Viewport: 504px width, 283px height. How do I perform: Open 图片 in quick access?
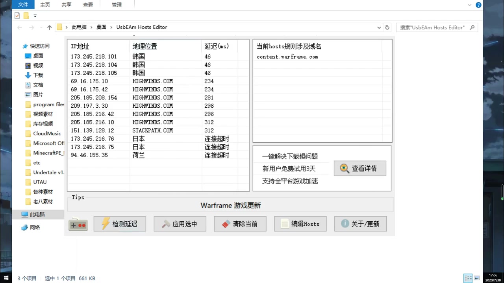pyautogui.click(x=38, y=95)
